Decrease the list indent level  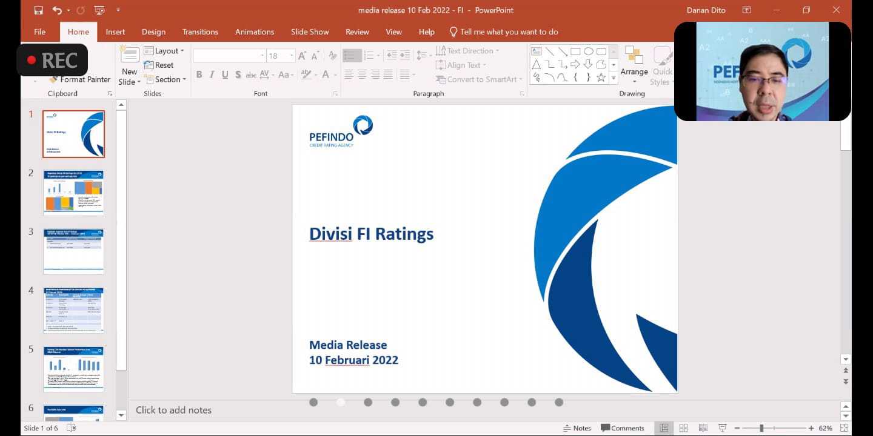[x=392, y=56]
